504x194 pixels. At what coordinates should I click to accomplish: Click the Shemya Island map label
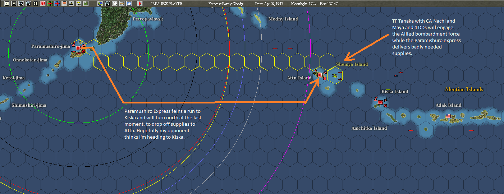coord(352,64)
